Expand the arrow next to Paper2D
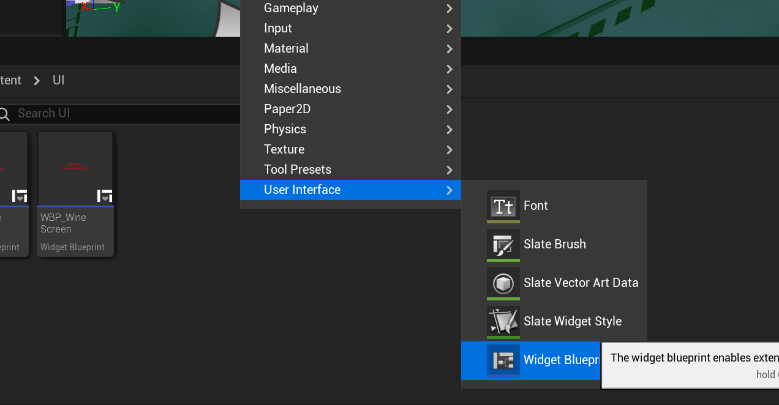 [x=450, y=110]
